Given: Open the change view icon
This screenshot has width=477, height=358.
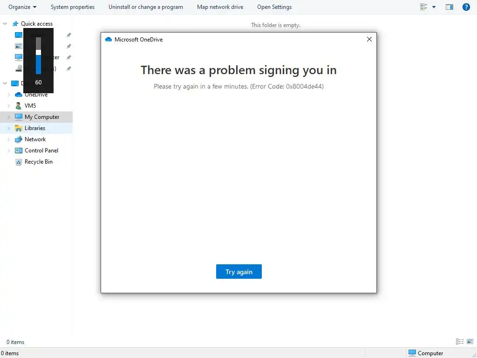Looking at the screenshot, I should click(x=423, y=7).
